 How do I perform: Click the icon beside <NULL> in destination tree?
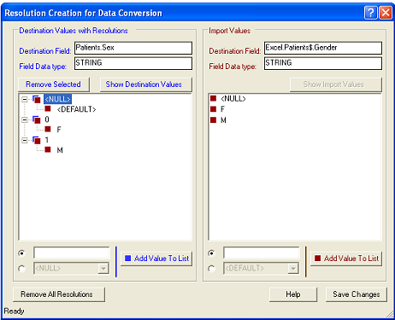pyautogui.click(x=37, y=99)
